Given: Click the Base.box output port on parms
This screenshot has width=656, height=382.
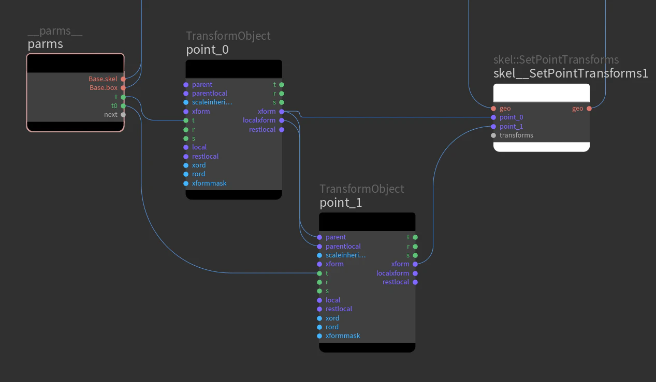Looking at the screenshot, I should [123, 88].
